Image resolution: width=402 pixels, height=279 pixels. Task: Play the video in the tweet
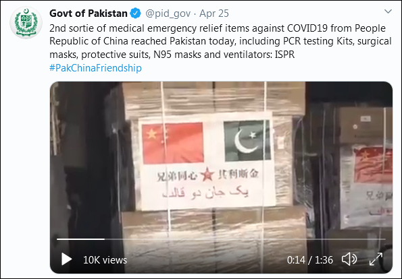tap(66, 259)
